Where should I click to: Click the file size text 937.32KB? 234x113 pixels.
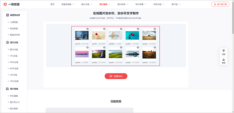point(85,44)
